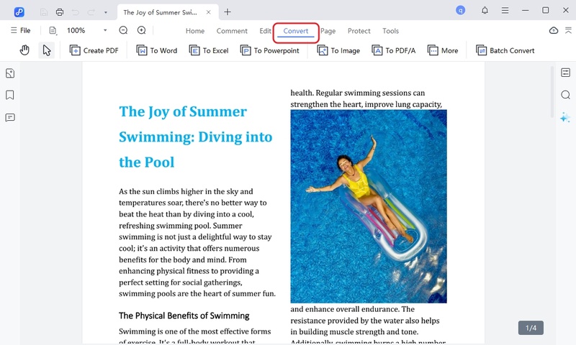
Task: Click the zoom out minus button
Action: click(x=123, y=30)
